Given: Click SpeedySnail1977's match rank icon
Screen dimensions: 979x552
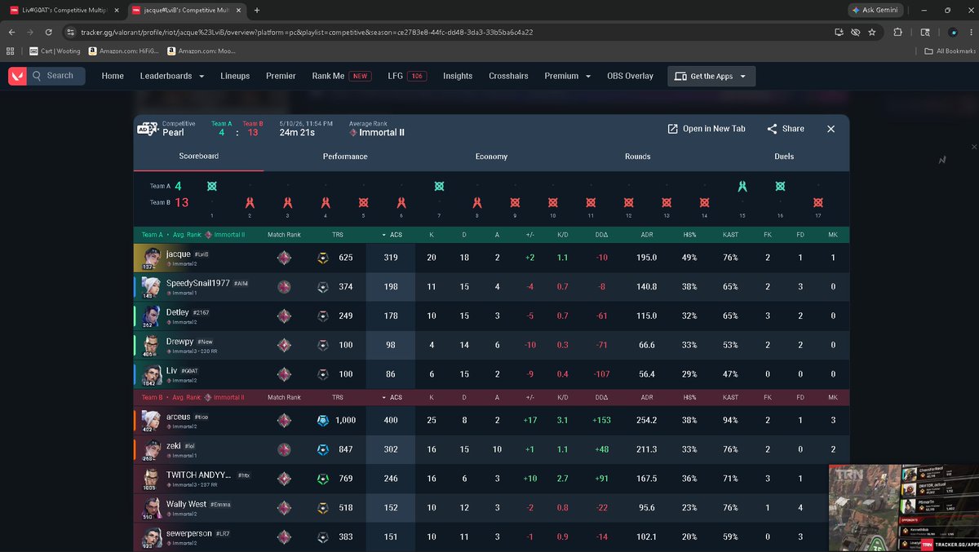Looking at the screenshot, I should [284, 287].
